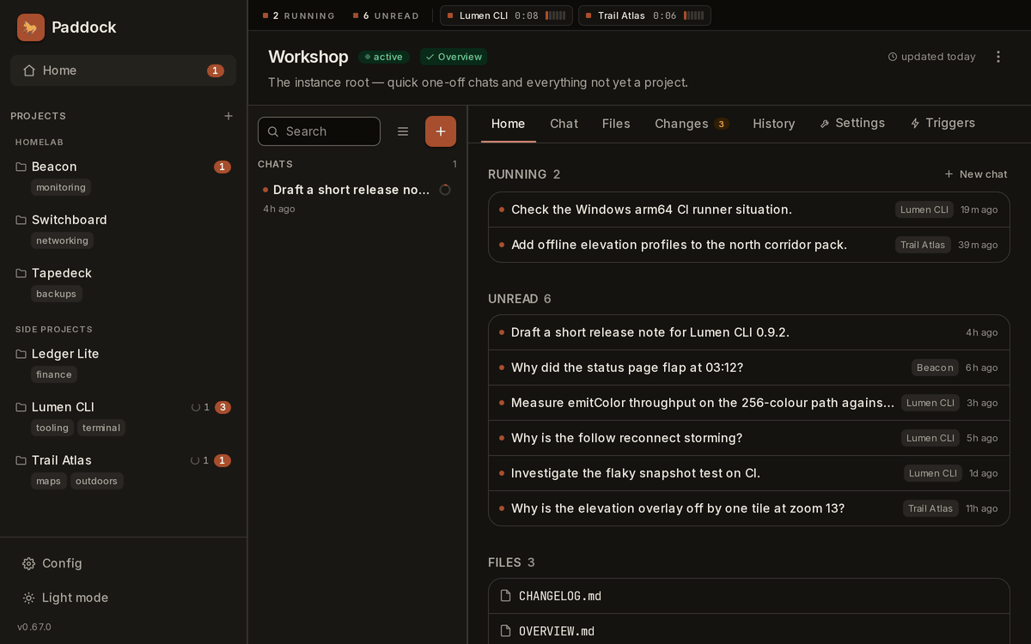Open the Trail Atlas project in sidebar
1031x644 pixels.
click(123, 460)
